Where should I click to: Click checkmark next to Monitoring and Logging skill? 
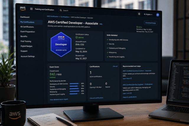pos(107,57)
